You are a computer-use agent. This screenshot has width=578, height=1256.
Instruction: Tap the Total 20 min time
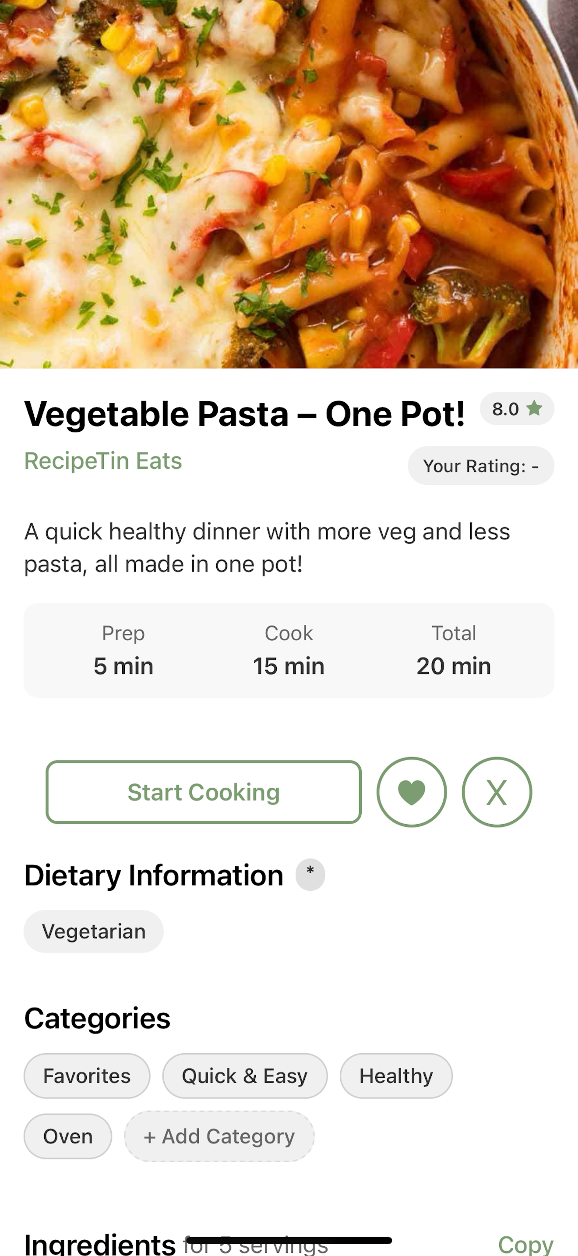[x=453, y=650]
